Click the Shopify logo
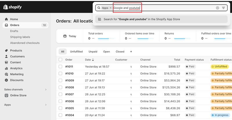This screenshot has height=120, width=232. [12, 7]
